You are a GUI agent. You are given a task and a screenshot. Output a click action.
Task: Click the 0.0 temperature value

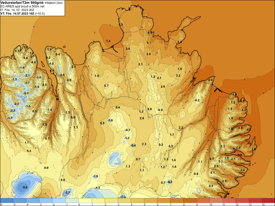pyautogui.click(x=26, y=58)
